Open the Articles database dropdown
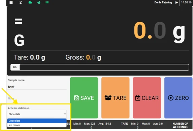 click(37, 114)
